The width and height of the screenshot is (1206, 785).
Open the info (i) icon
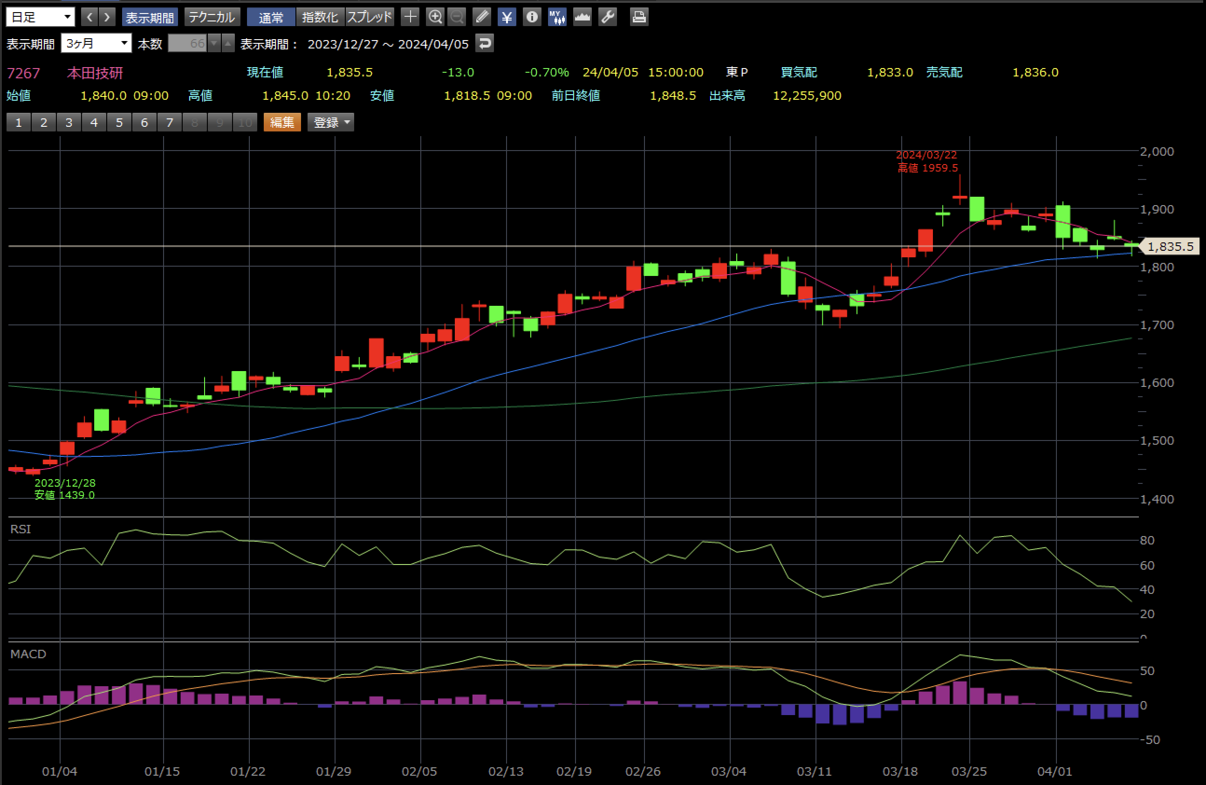[532, 17]
